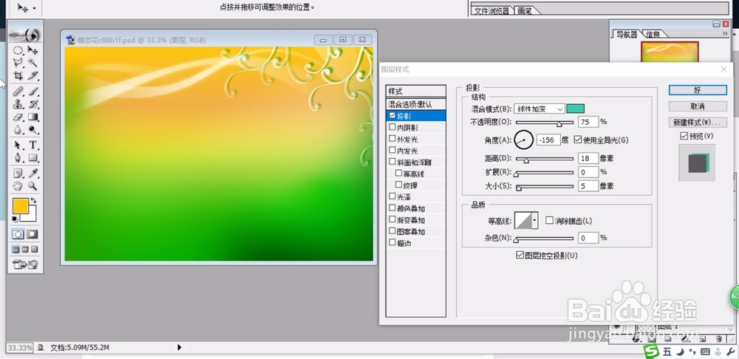Image resolution: width=739 pixels, height=359 pixels.
Task: Enable the 内发光 style checkbox
Action: [x=392, y=150]
